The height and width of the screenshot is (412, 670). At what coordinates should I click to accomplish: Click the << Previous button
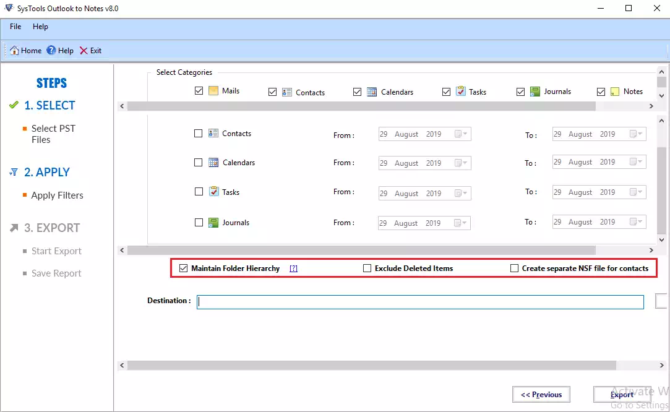coord(541,395)
